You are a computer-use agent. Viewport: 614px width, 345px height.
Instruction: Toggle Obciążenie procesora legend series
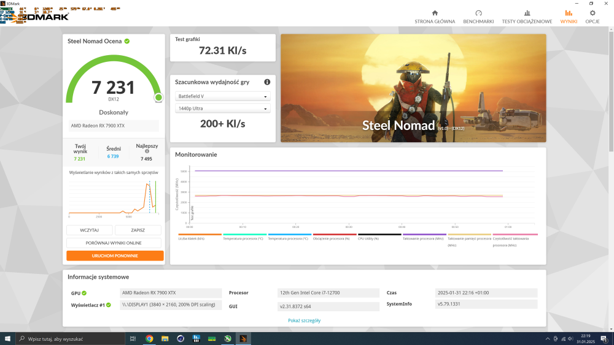[x=330, y=238]
